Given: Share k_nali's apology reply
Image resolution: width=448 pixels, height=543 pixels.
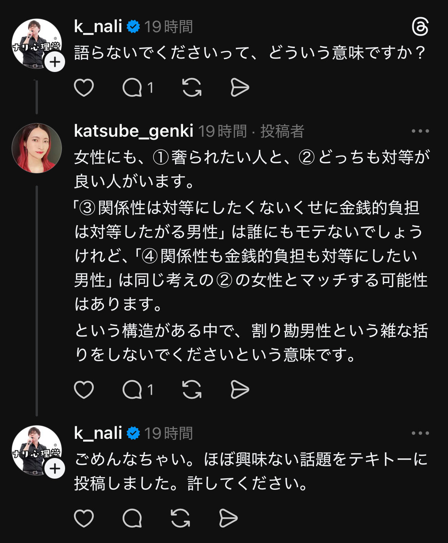Looking at the screenshot, I should (228, 518).
